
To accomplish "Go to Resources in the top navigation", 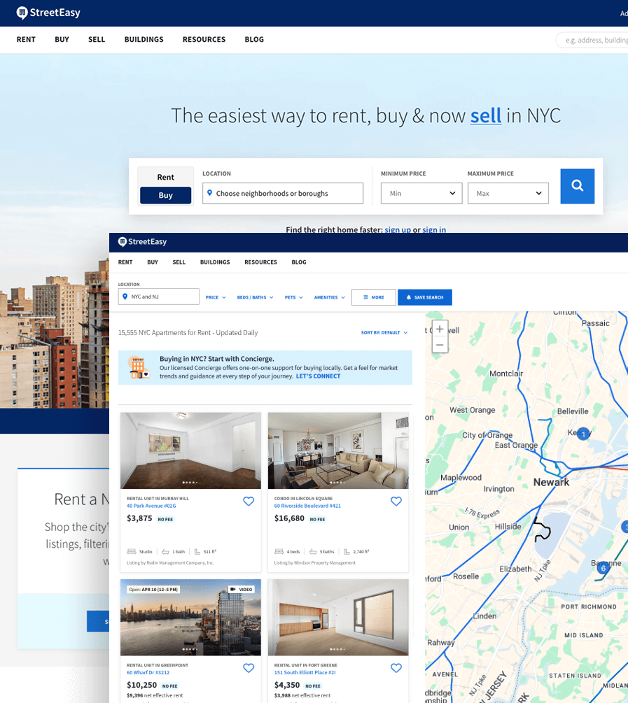I will point(204,40).
